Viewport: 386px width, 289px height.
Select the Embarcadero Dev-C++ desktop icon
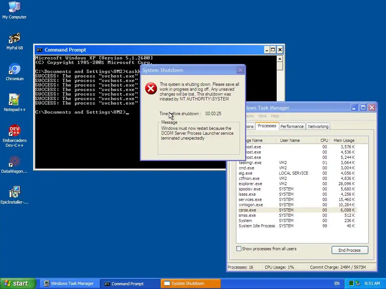click(x=15, y=136)
